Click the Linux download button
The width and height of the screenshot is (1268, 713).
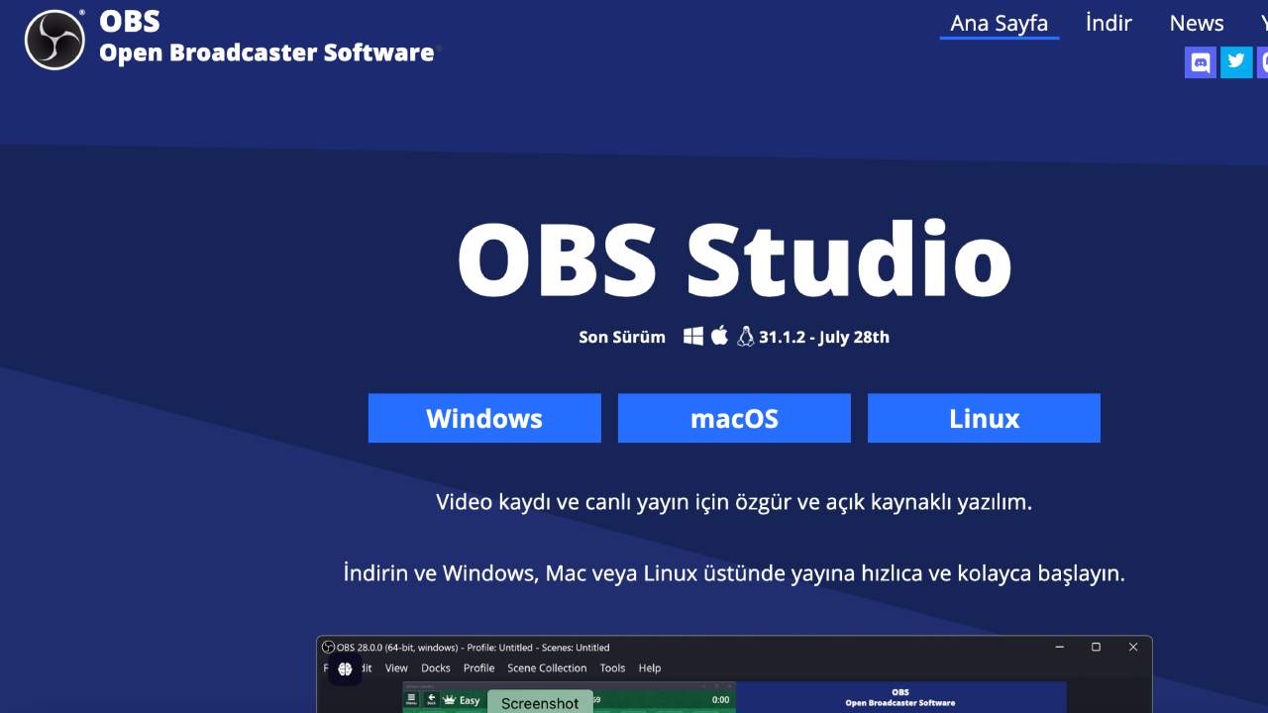983,418
